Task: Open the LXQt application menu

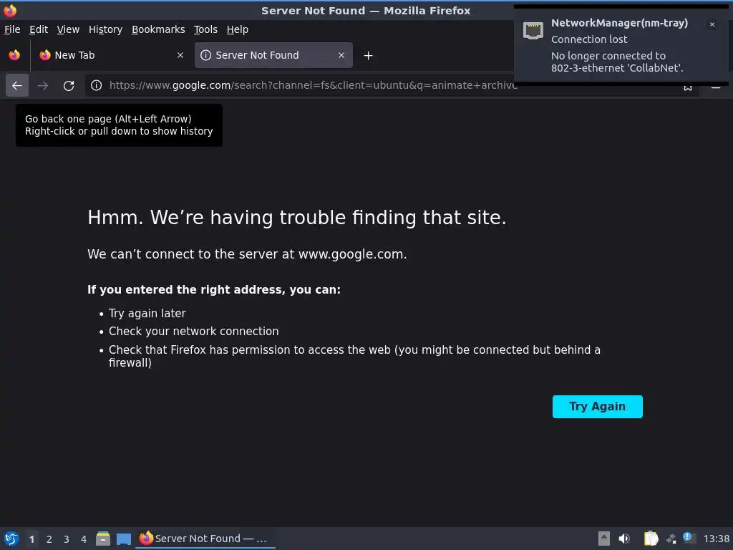Action: tap(11, 539)
